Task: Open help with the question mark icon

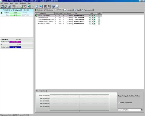Action: click(x=53, y=7)
